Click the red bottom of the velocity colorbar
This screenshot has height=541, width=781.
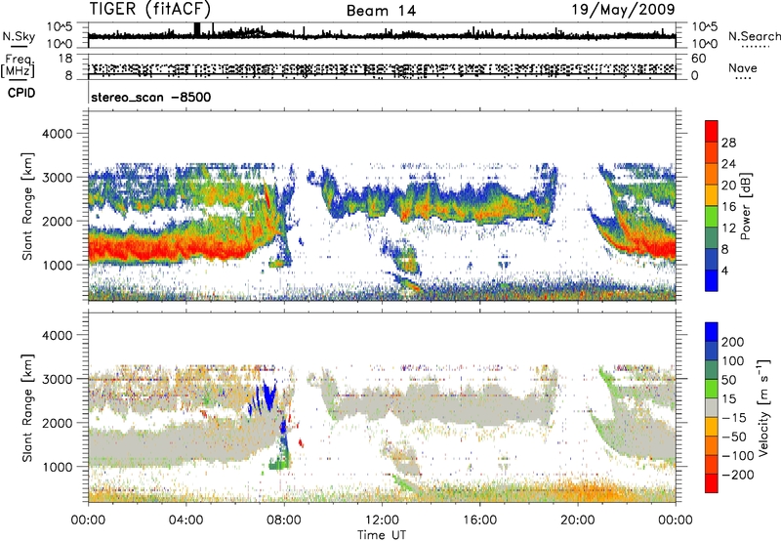(712, 483)
